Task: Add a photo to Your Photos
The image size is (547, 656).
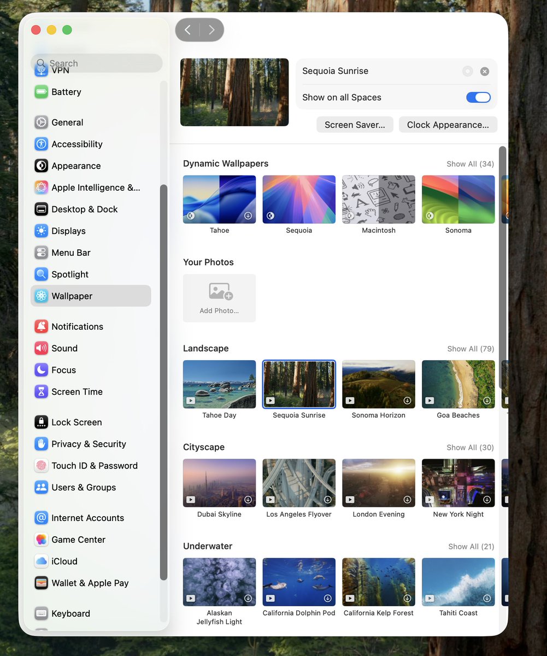Action: (219, 298)
